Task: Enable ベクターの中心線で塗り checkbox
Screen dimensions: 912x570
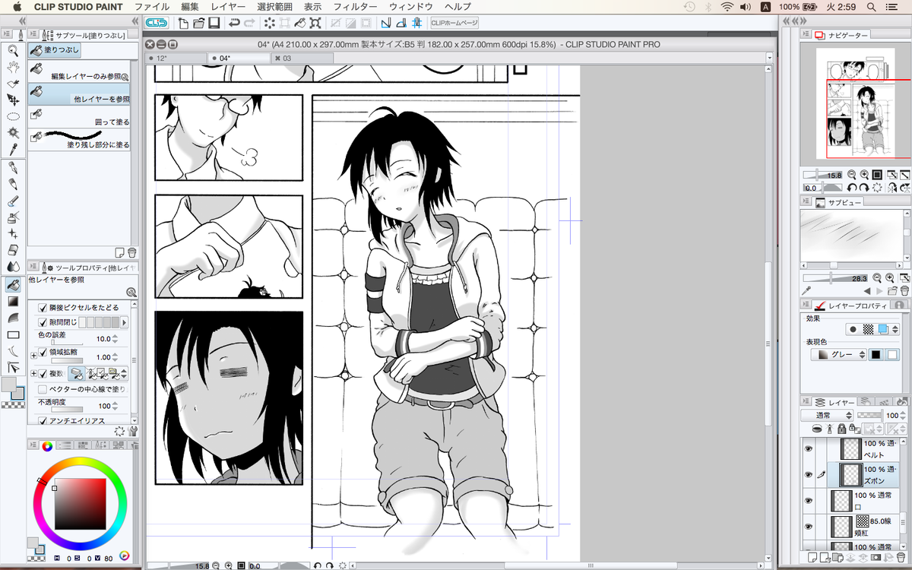Action: point(43,389)
